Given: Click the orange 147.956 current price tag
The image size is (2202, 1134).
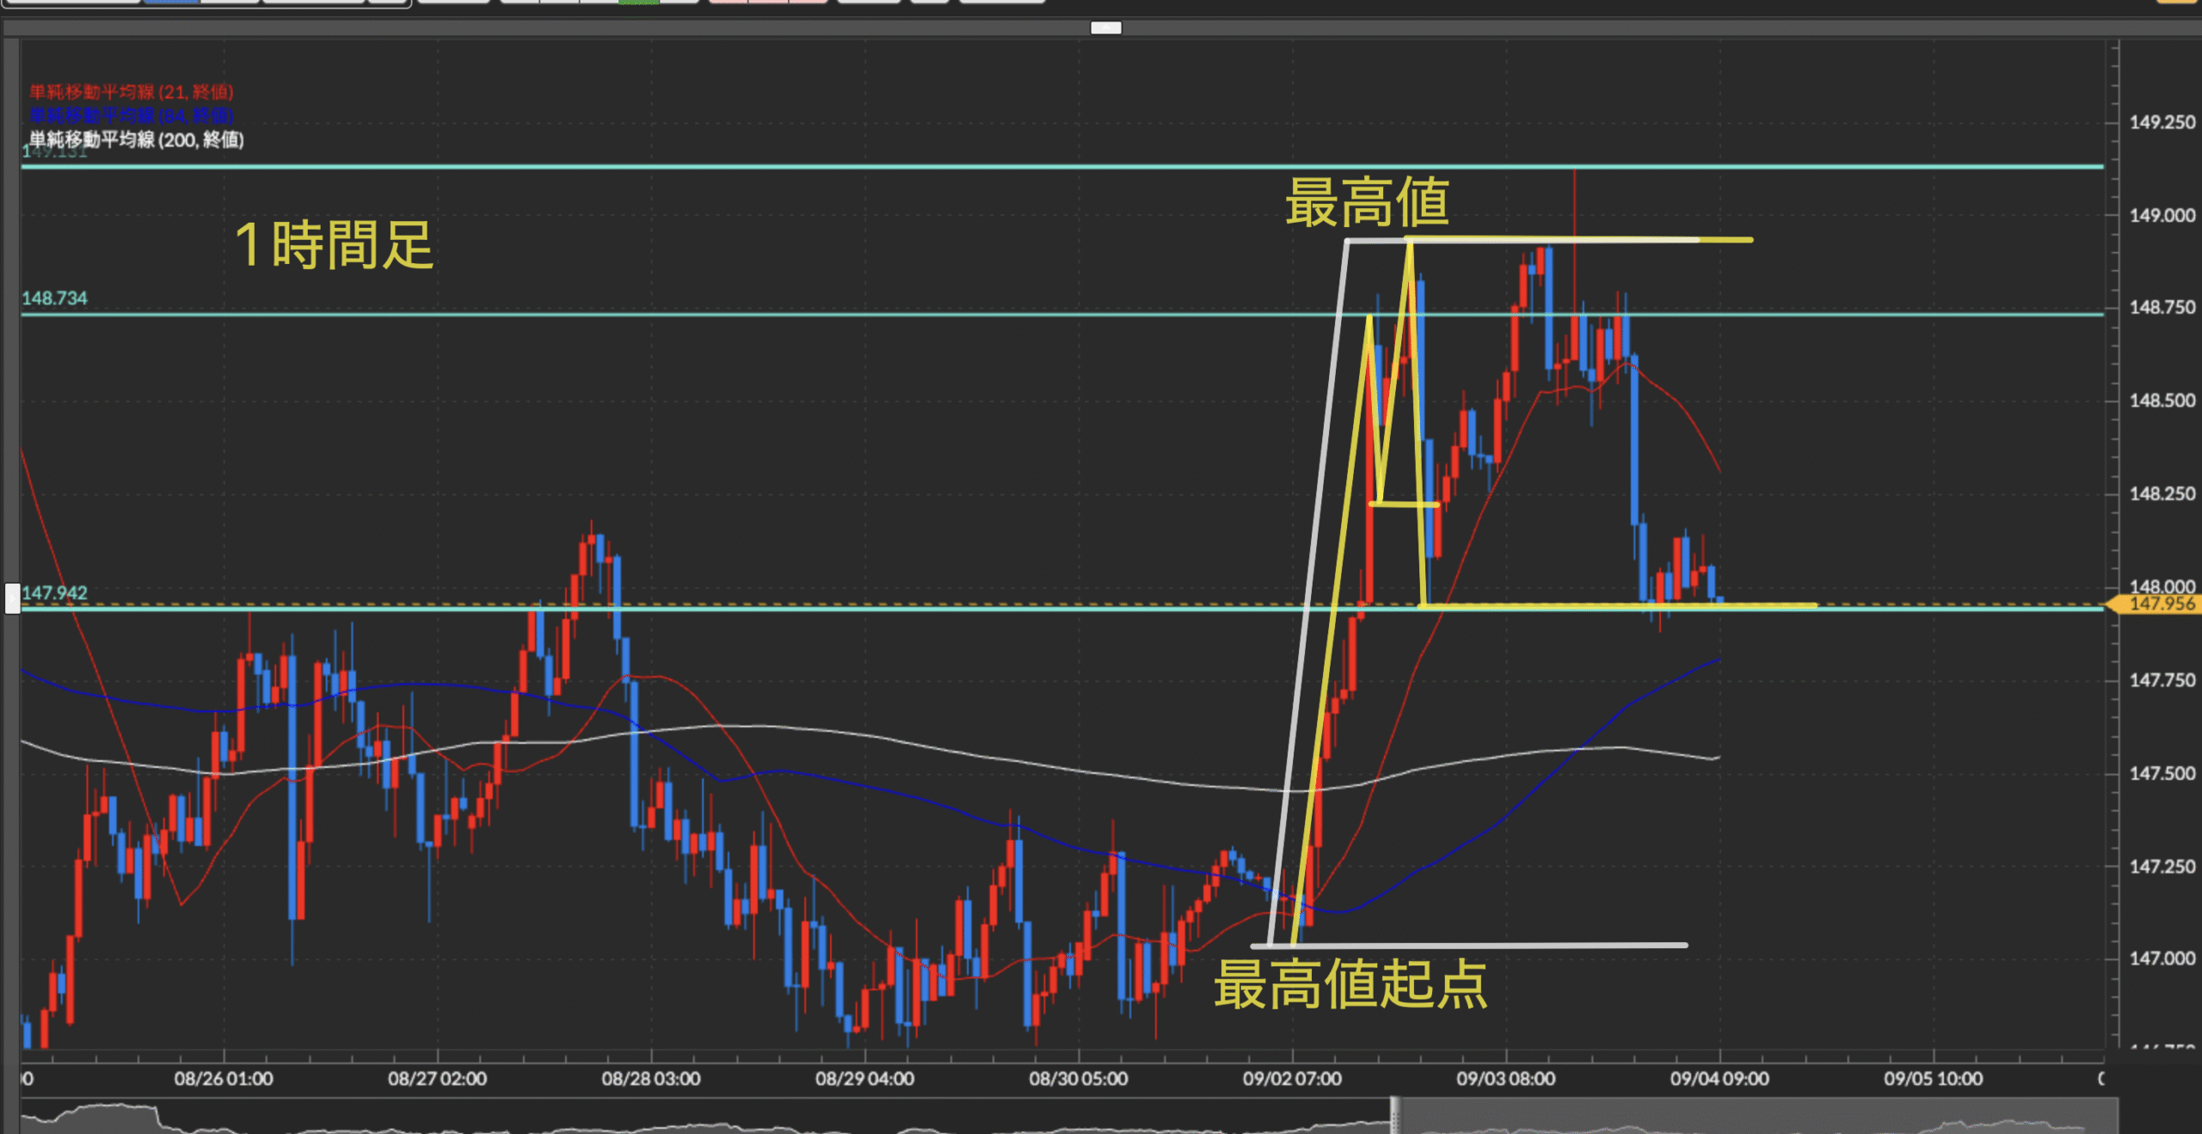Looking at the screenshot, I should click(x=2155, y=604).
